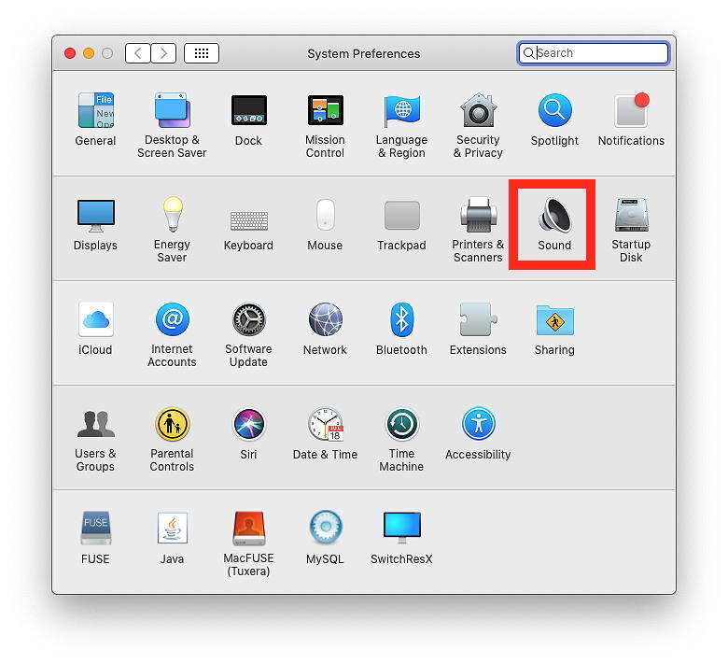
Task: Open Bluetooth preferences
Action: coord(401,329)
